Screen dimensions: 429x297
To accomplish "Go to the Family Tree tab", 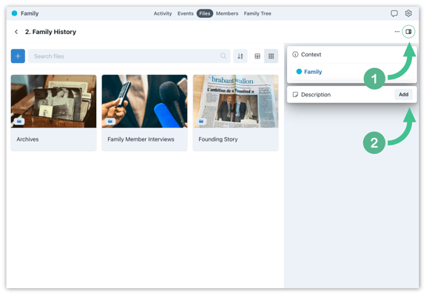I will tap(257, 13).
